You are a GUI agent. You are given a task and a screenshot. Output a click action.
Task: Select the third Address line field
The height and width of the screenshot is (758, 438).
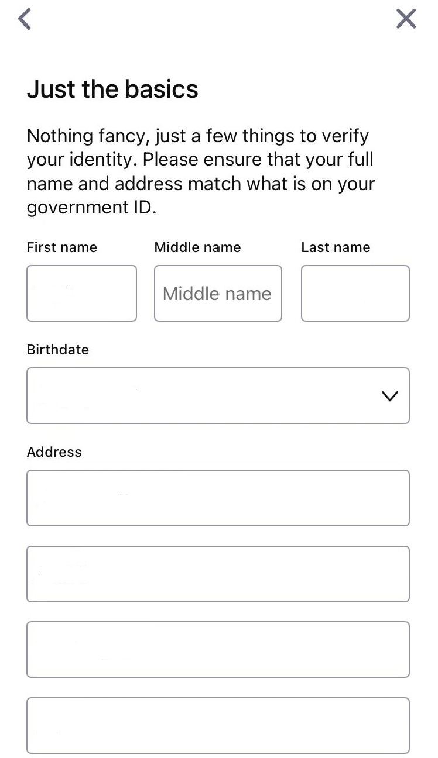coord(218,649)
